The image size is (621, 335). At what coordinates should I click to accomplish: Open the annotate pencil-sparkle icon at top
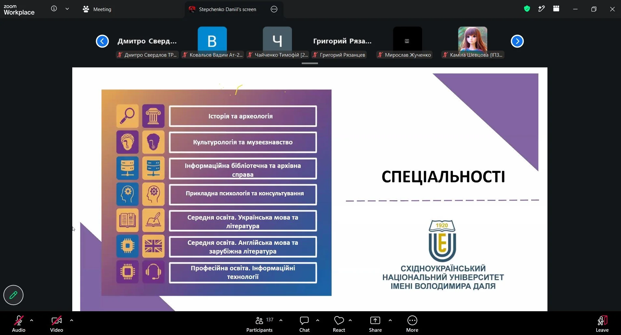coord(542,9)
